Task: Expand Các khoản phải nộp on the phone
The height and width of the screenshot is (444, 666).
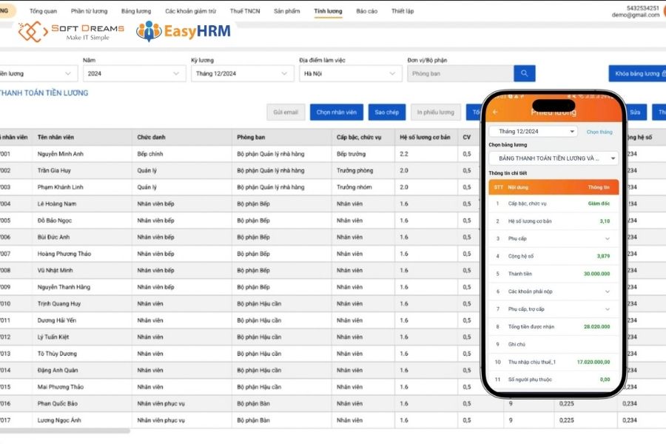Action: (x=554, y=292)
